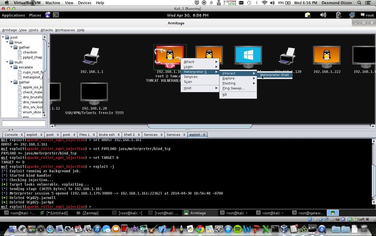Click the module search input field
Image resolution: width=376 pixels, height=236 pixels.
point(24,123)
